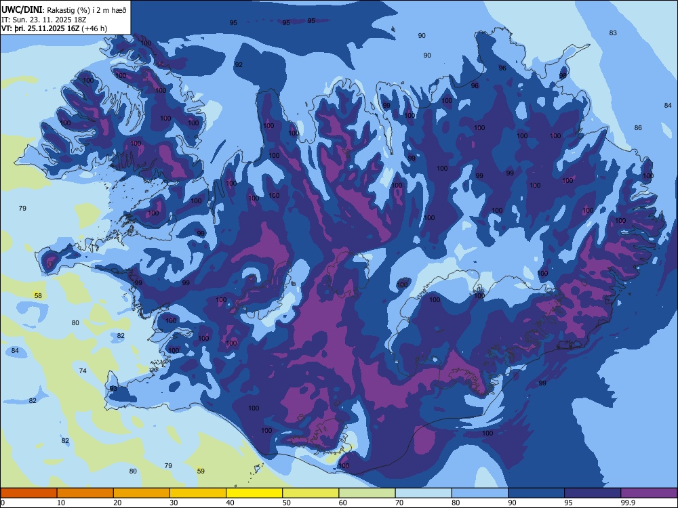Click the '86' humidity value on the map
Image resolution: width=678 pixels, height=508 pixels.
point(638,127)
